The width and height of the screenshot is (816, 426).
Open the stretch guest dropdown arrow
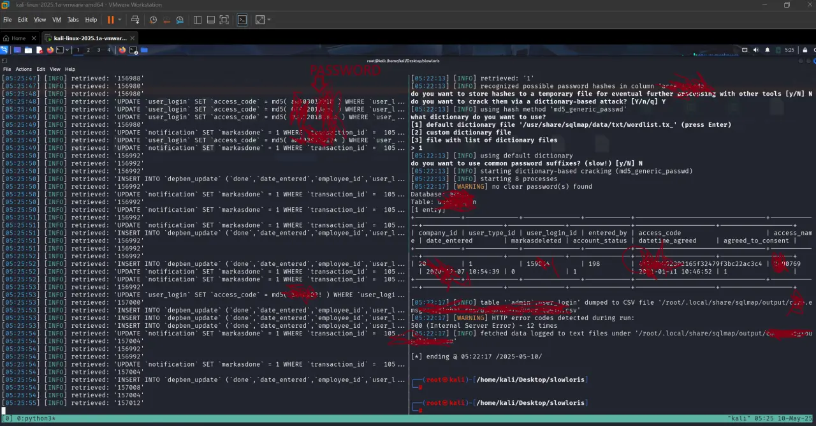(269, 20)
